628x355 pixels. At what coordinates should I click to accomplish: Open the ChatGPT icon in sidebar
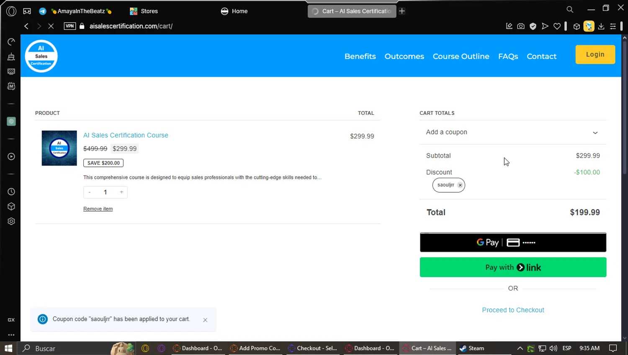coord(11,122)
